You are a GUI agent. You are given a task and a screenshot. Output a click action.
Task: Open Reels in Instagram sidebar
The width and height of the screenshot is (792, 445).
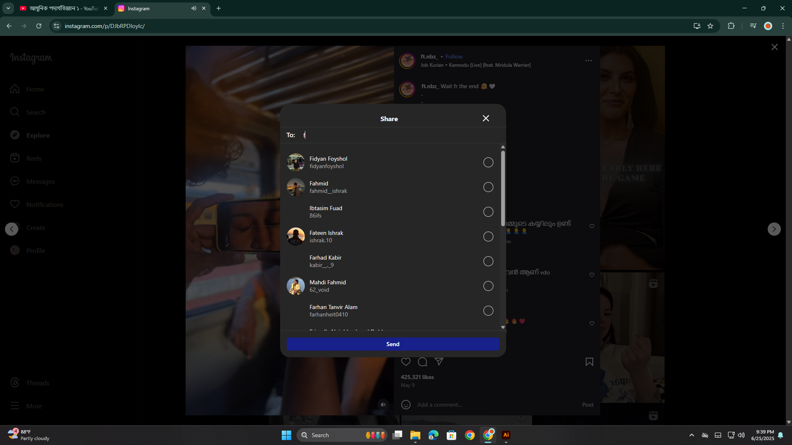coord(26,158)
